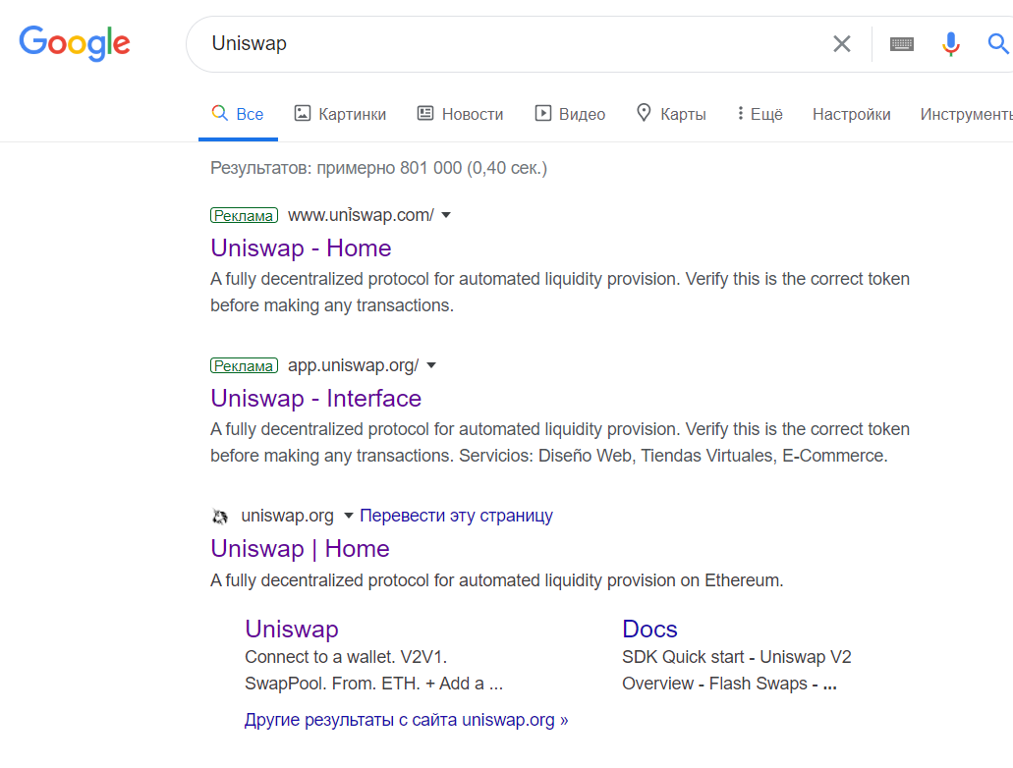The image size is (1013, 768).
Task: Click the uniswap.org URL text
Action: pos(288,516)
